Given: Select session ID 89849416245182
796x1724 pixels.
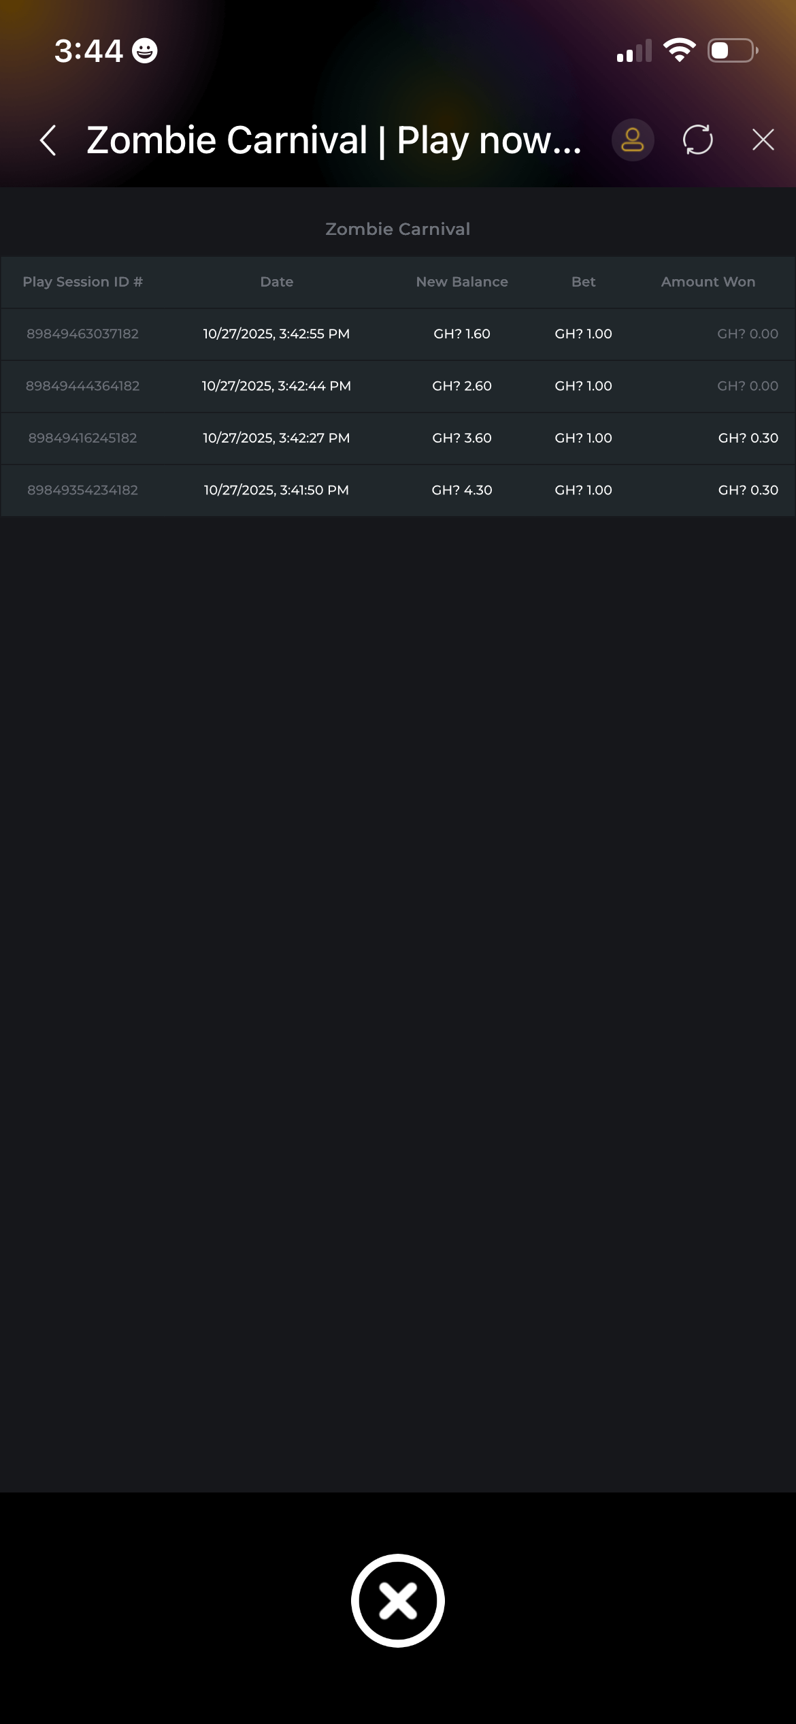Looking at the screenshot, I should coord(82,438).
